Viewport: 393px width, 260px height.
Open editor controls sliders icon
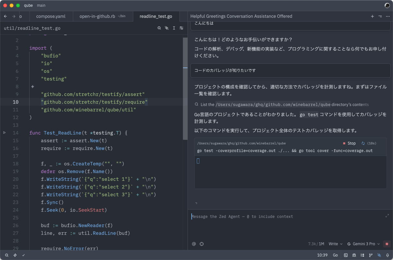(181, 28)
